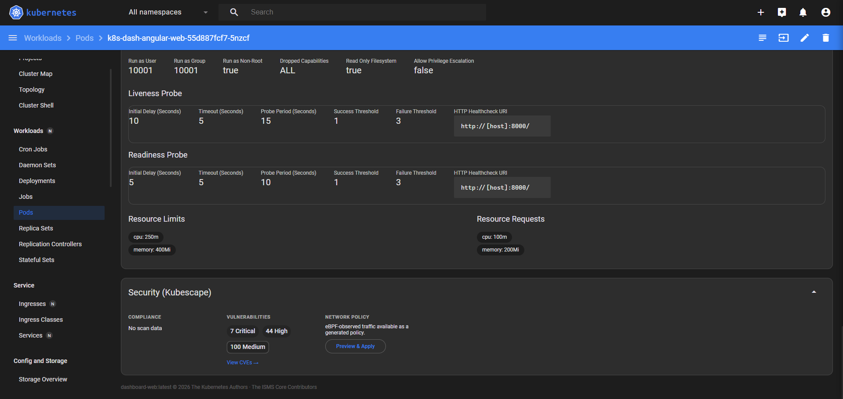Select Cron Jobs in sidebar

(33, 149)
